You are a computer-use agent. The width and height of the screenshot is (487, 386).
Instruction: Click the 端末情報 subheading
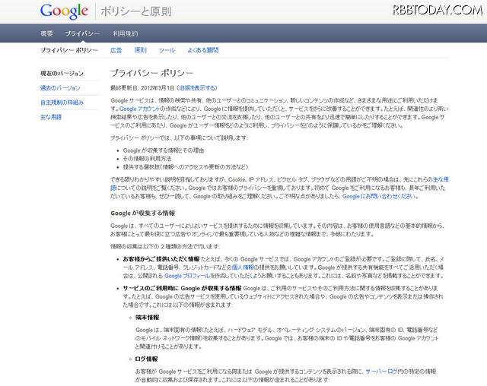[x=147, y=317]
